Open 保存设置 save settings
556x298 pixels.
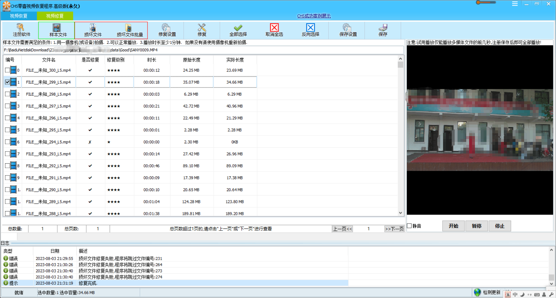point(347,30)
